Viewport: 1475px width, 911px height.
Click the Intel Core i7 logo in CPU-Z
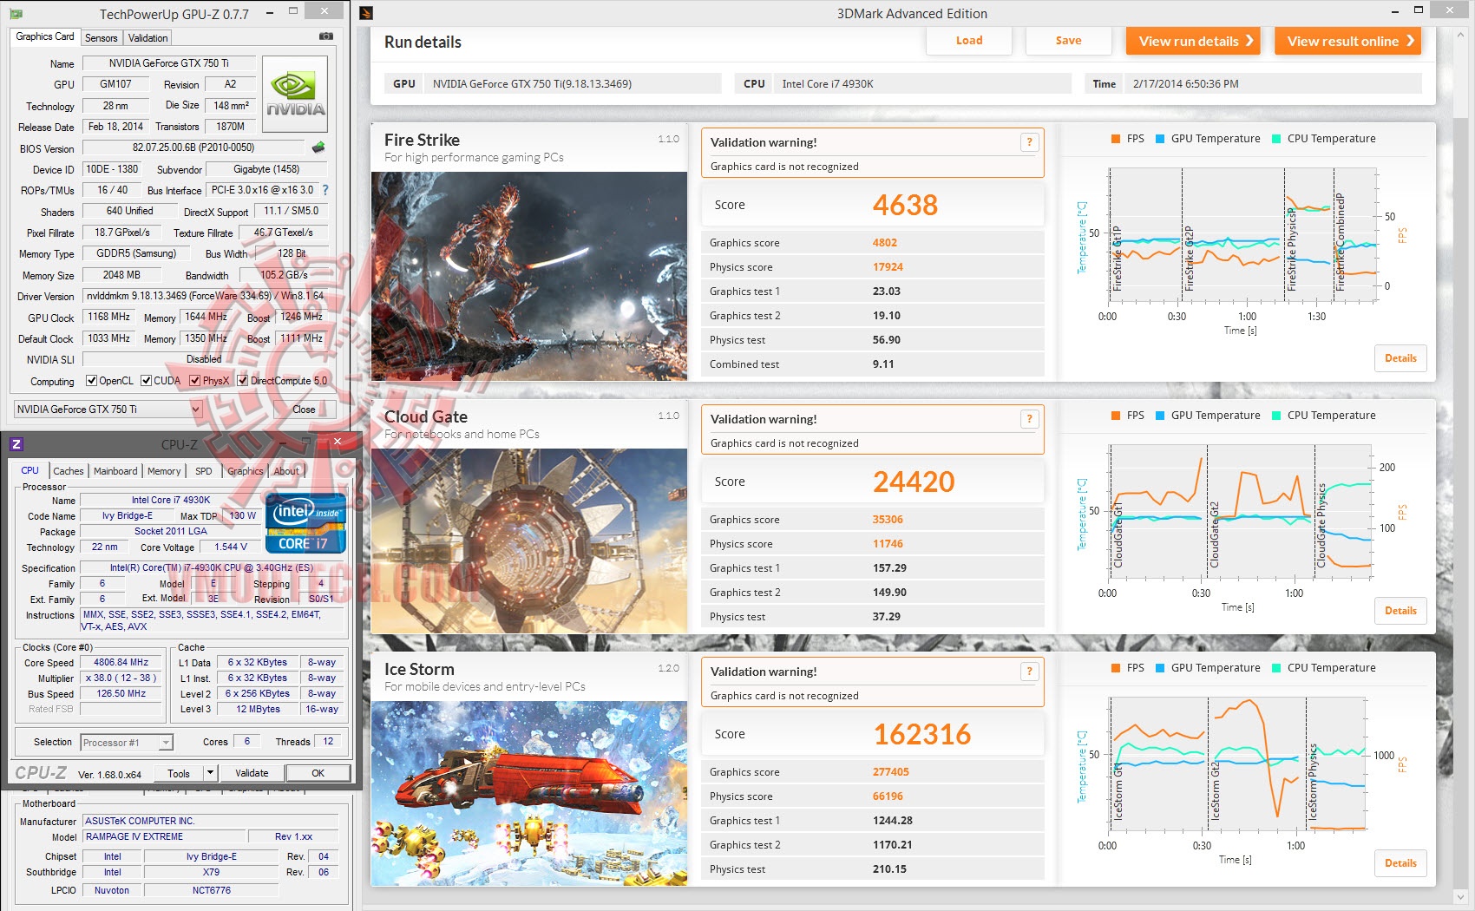click(x=305, y=522)
